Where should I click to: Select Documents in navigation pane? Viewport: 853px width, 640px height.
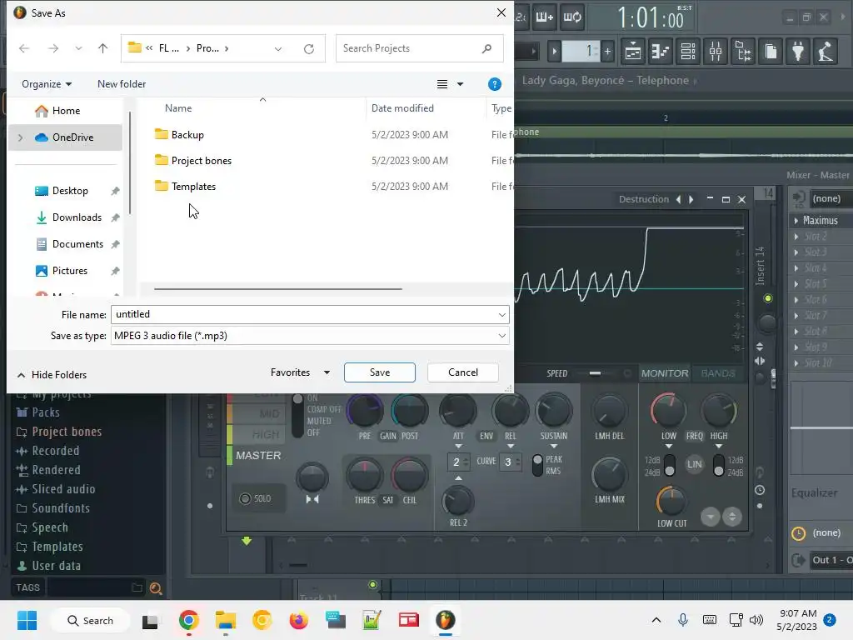point(77,244)
